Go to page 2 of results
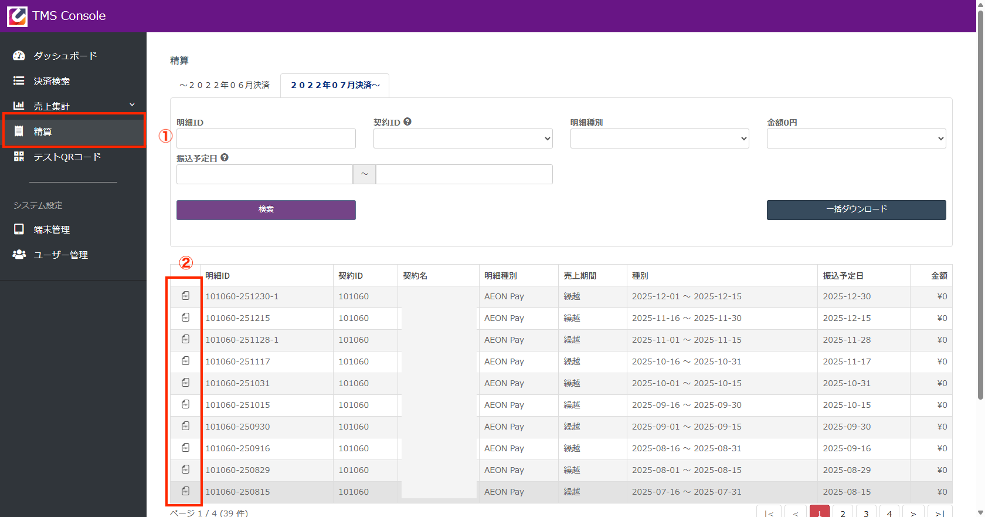The width and height of the screenshot is (985, 517). tap(843, 512)
